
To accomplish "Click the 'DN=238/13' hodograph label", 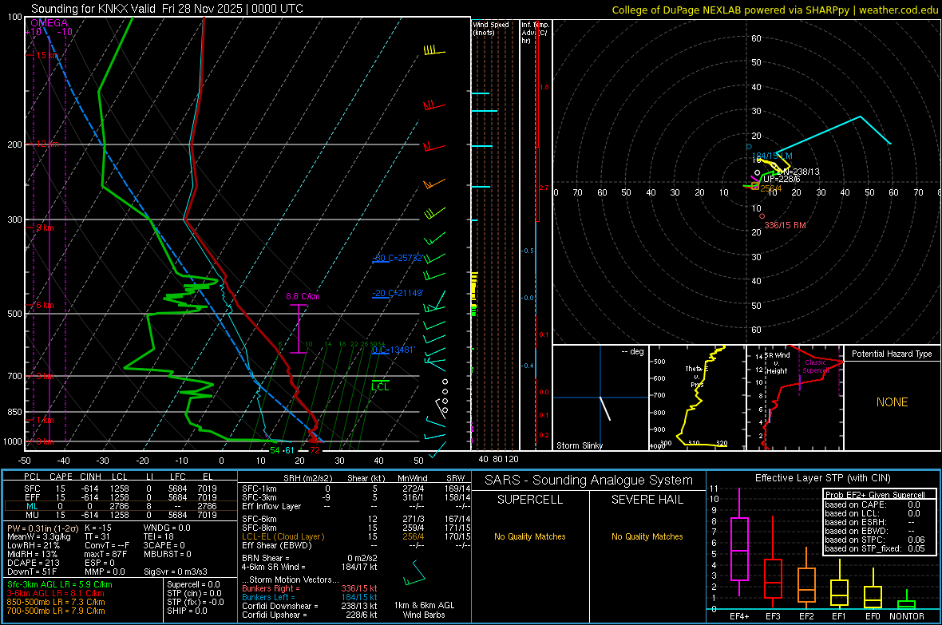I will 798,172.
